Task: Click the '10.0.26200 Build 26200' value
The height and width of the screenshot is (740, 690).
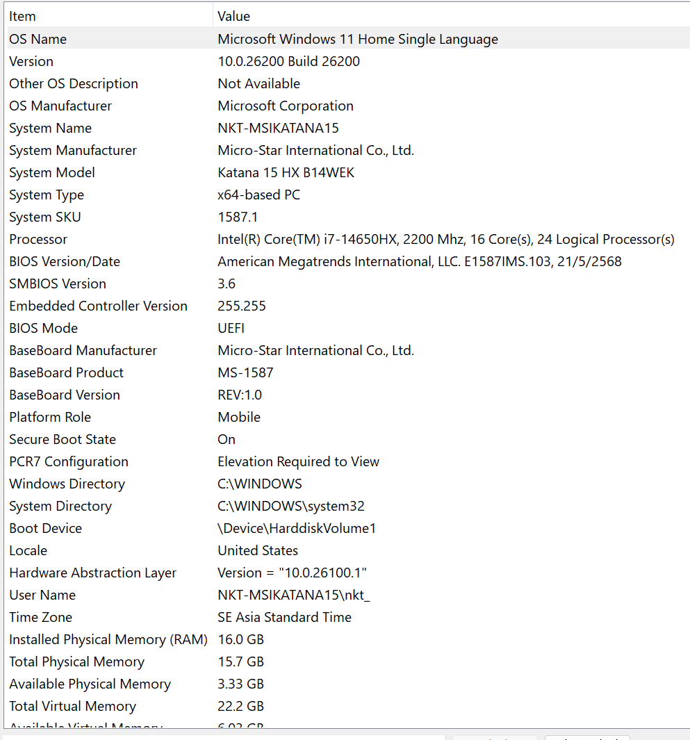Action: point(288,61)
